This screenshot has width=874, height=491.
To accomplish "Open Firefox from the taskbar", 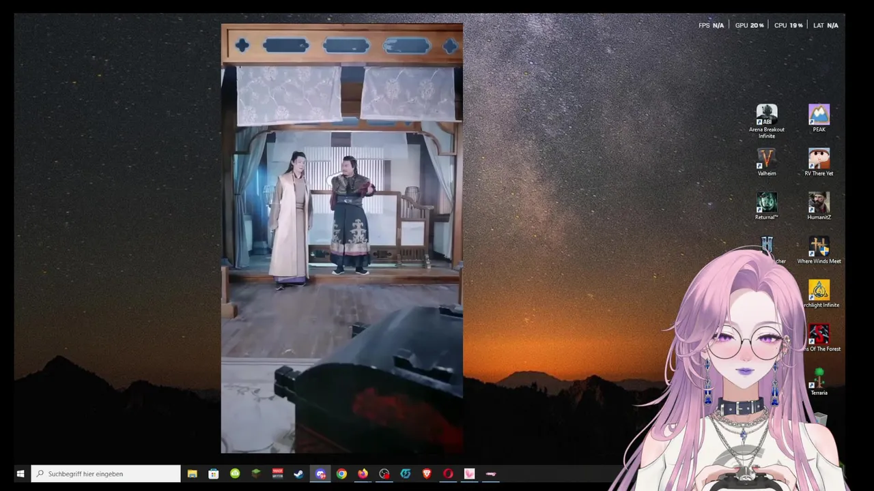I will pyautogui.click(x=363, y=473).
